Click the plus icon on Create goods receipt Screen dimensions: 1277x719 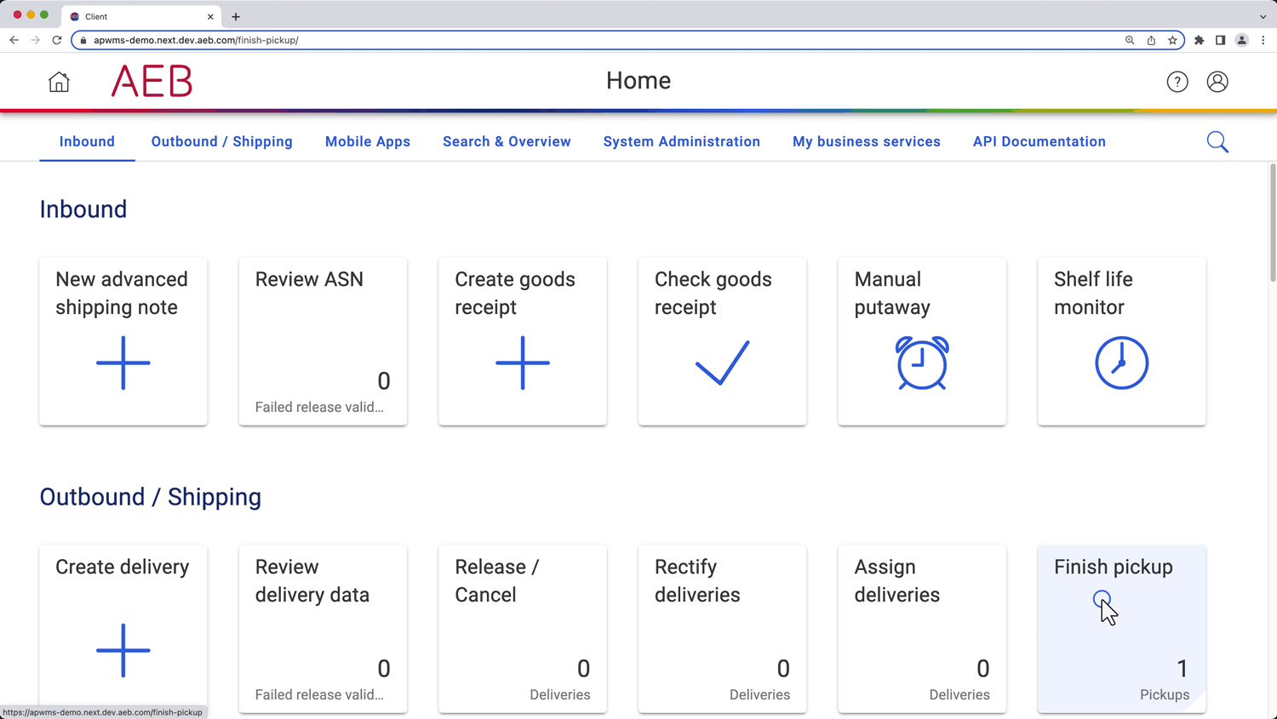click(x=522, y=363)
